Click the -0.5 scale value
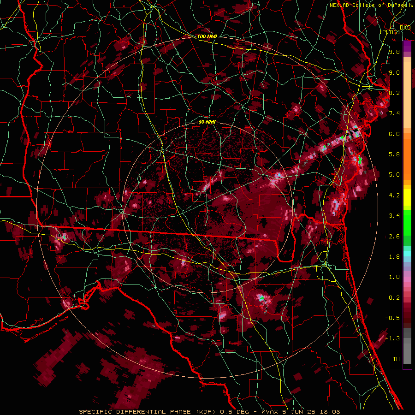 (392, 318)
